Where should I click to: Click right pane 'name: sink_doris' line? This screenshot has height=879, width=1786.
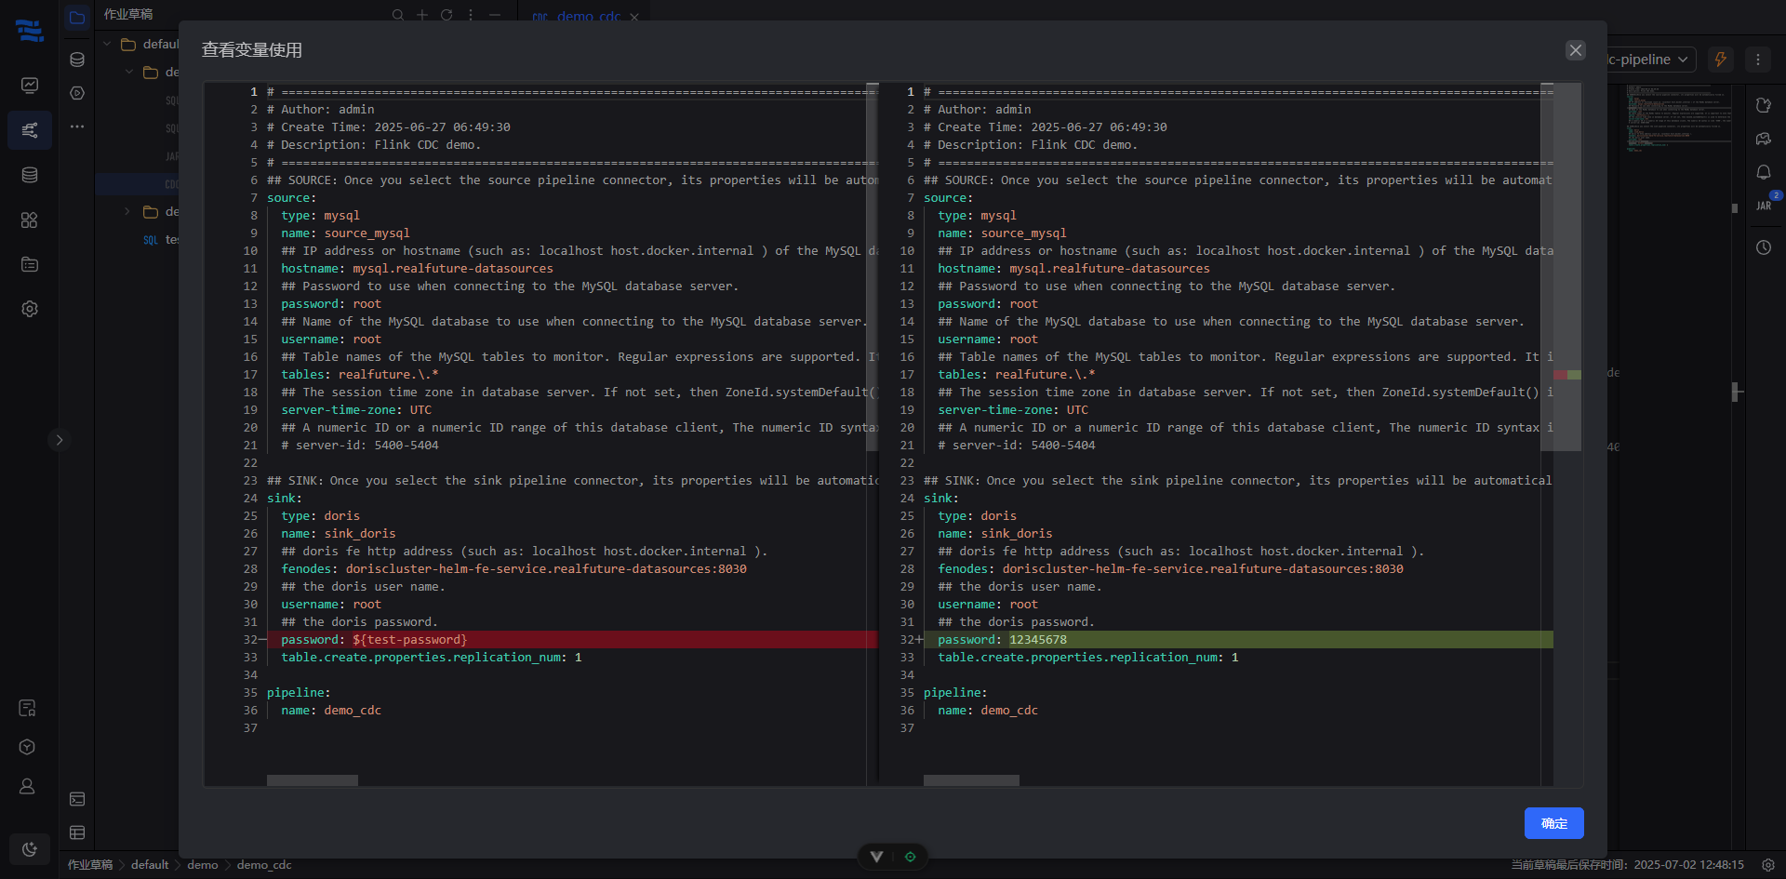point(994,534)
